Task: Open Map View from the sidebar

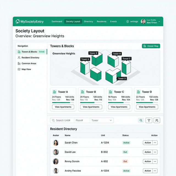Action: (x=26, y=69)
